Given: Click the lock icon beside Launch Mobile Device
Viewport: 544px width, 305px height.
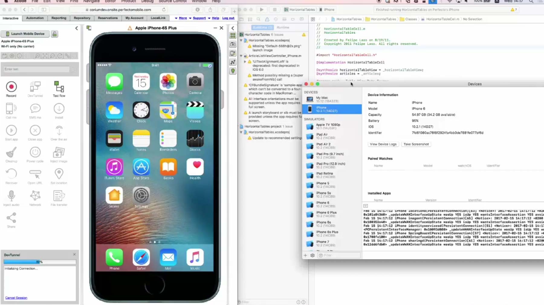Looking at the screenshot, I should click(55, 34).
